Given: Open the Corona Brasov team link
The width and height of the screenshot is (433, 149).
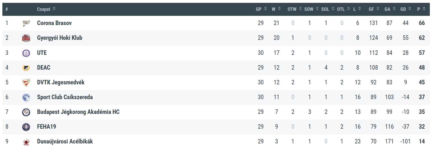Looking at the screenshot, I should tap(54, 23).
